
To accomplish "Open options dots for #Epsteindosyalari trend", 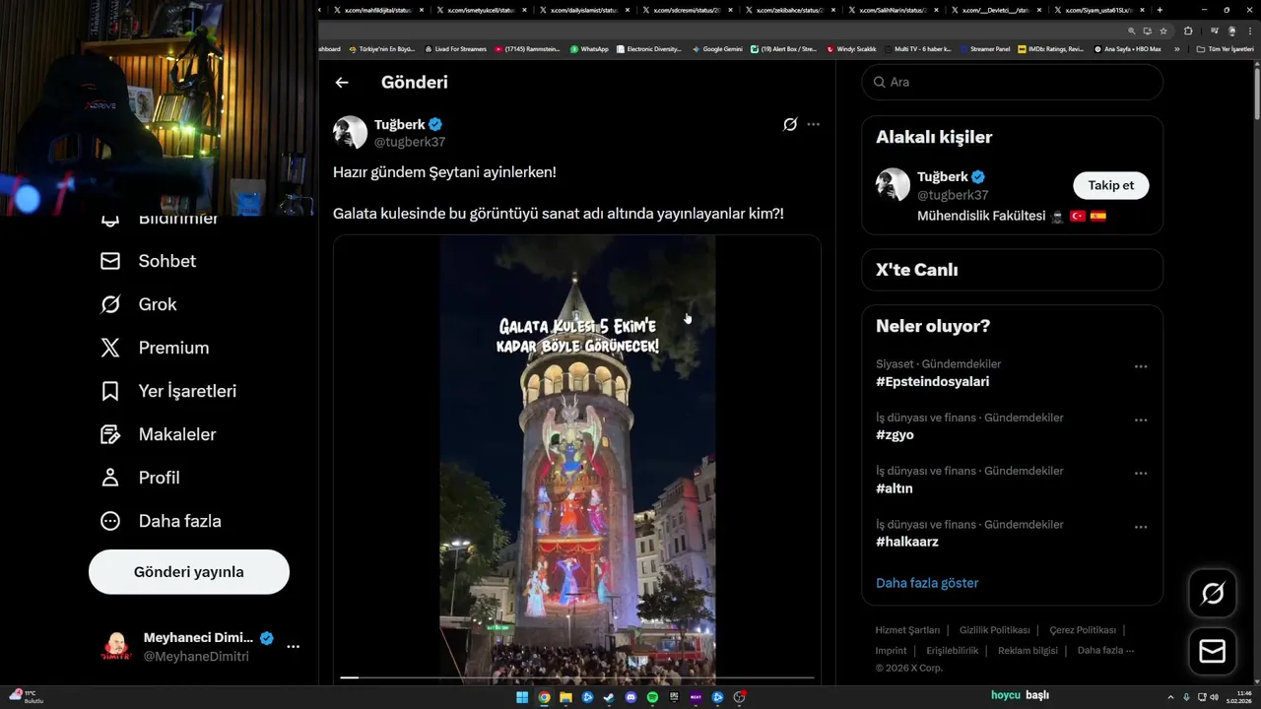I will [x=1141, y=366].
